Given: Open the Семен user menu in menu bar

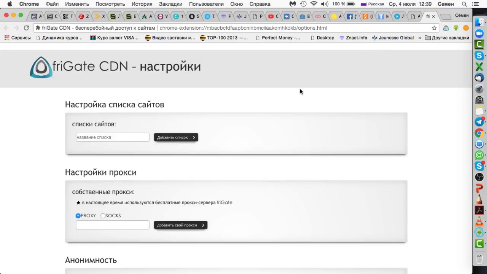Looking at the screenshot, I should pyautogui.click(x=446, y=4).
